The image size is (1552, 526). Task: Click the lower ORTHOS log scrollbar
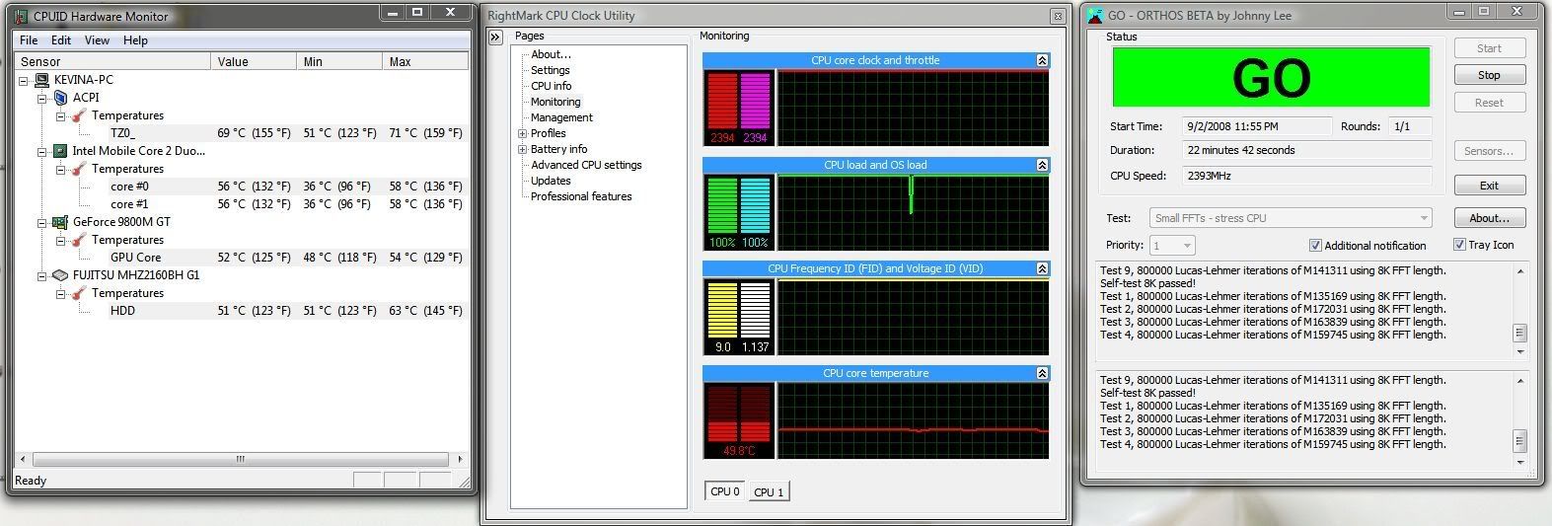pyautogui.click(x=1520, y=420)
